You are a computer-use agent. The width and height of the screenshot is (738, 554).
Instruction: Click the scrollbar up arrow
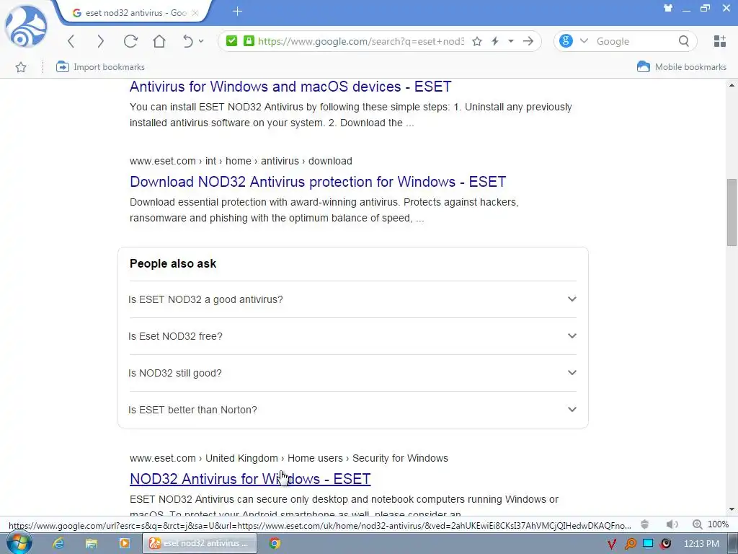tap(732, 85)
